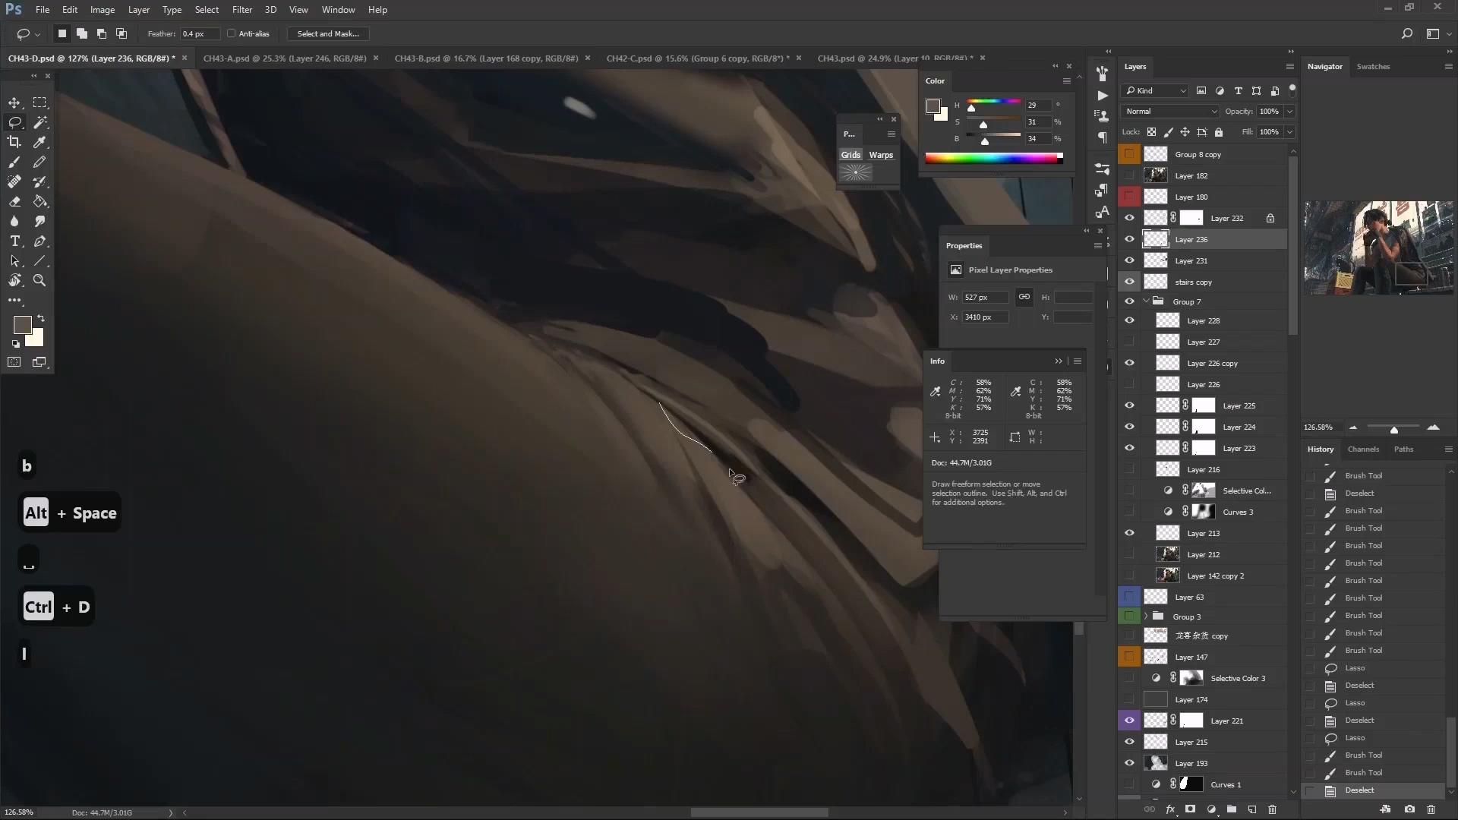The image size is (1458, 820).
Task: Toggle Quick Mask mode
Action: (x=14, y=362)
